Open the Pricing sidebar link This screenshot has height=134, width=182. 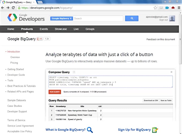click(14, 63)
